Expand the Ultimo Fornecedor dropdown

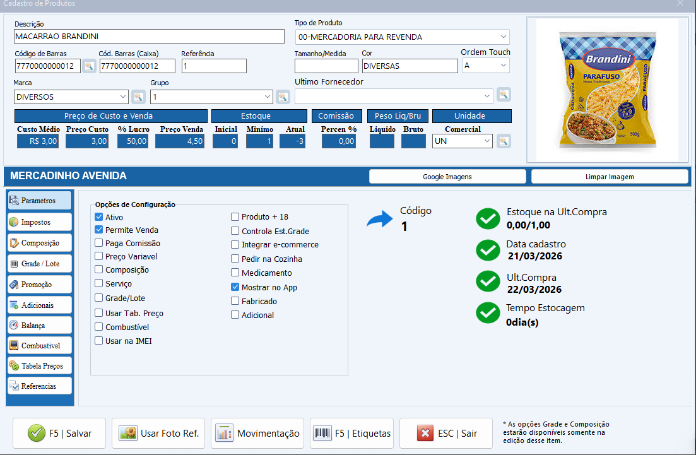point(487,96)
